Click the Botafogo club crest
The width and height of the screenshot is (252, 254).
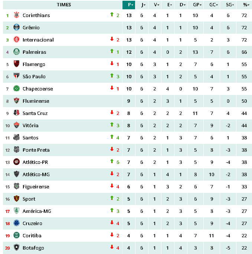(16, 248)
